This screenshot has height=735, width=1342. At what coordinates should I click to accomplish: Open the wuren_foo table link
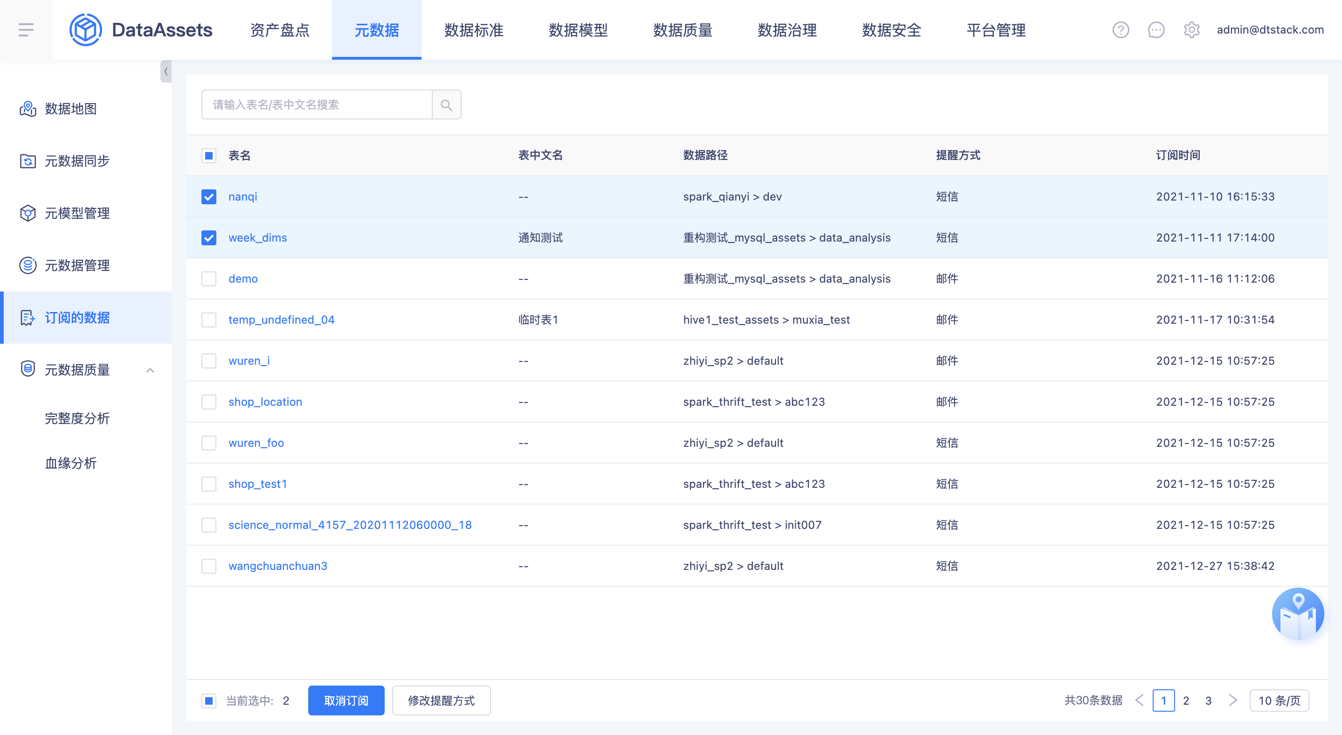click(256, 443)
